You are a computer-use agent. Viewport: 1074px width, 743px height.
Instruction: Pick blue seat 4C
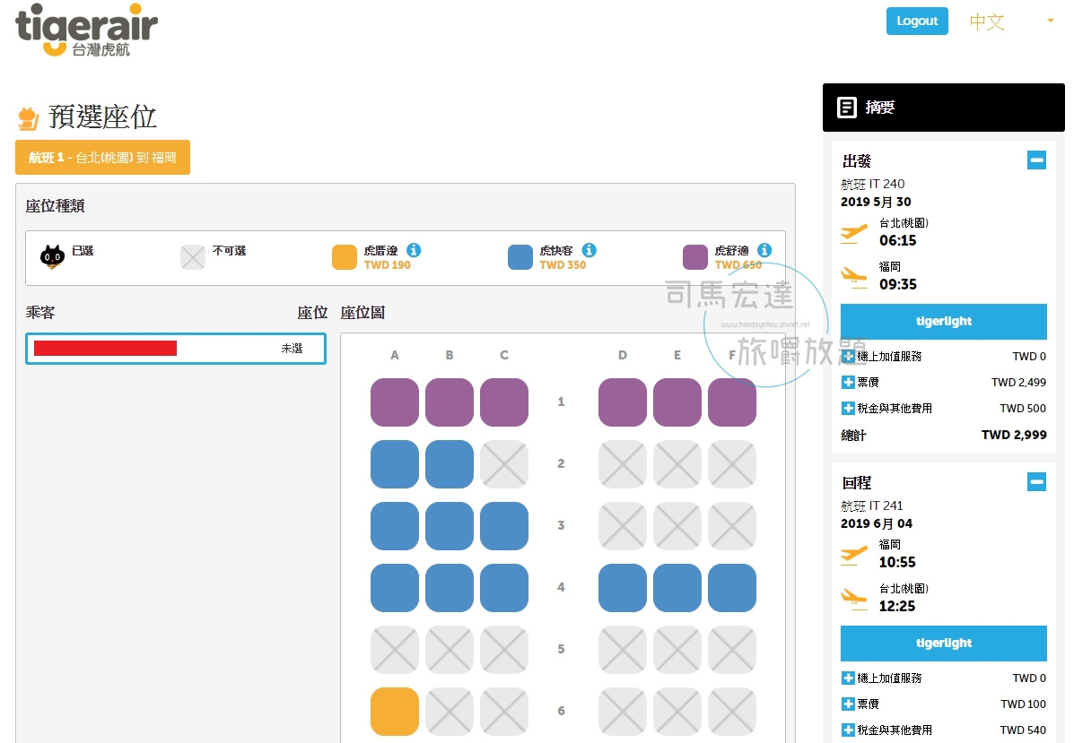[x=504, y=588]
